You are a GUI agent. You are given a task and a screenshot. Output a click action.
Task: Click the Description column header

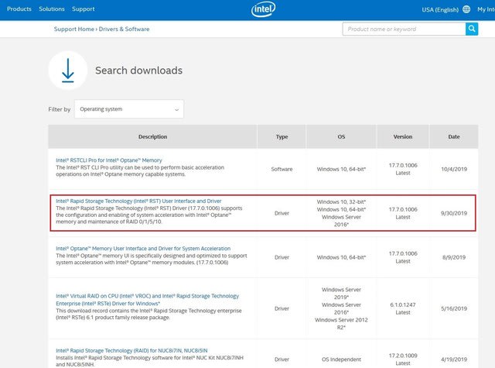[x=153, y=136]
